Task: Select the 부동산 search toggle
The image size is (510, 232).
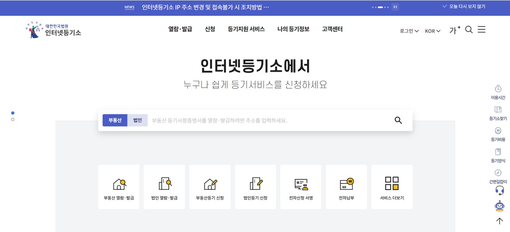Action: pyautogui.click(x=115, y=120)
